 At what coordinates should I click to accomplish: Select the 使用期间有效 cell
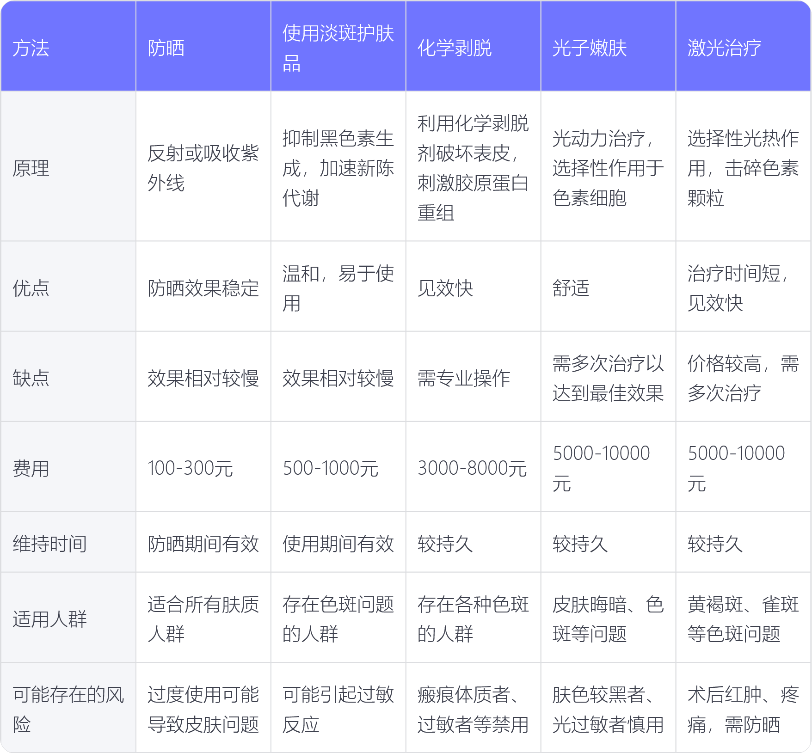click(338, 544)
